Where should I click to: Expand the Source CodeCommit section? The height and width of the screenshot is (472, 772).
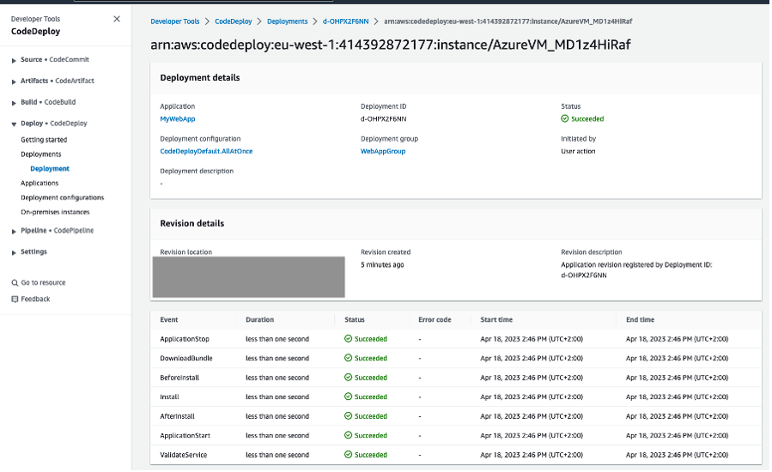[x=14, y=61]
